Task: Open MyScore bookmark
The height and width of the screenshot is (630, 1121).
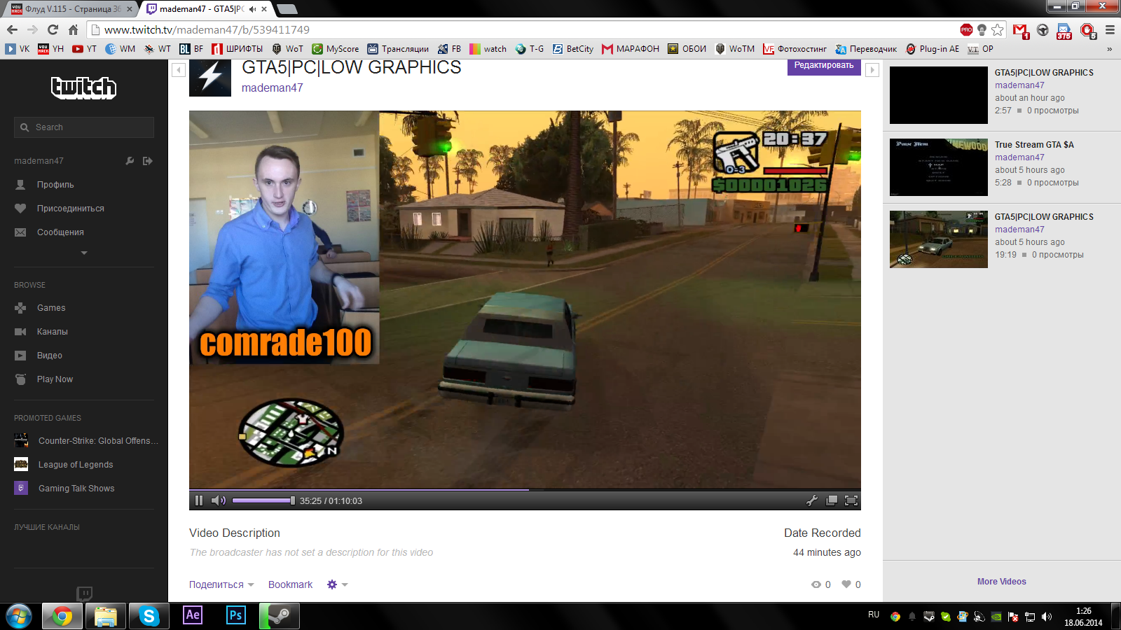Action: [x=336, y=49]
